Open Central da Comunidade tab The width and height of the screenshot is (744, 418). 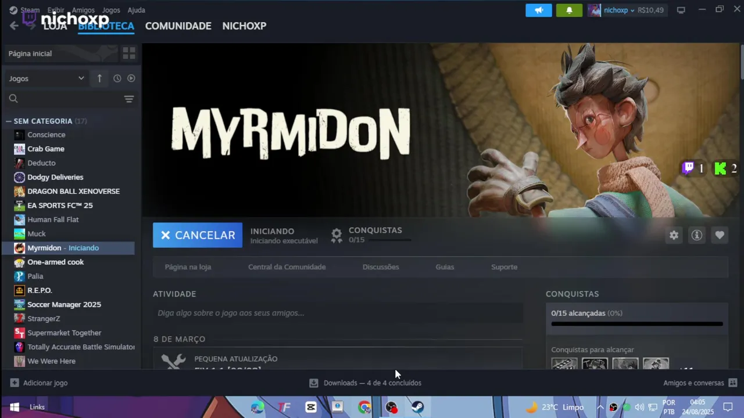click(287, 267)
